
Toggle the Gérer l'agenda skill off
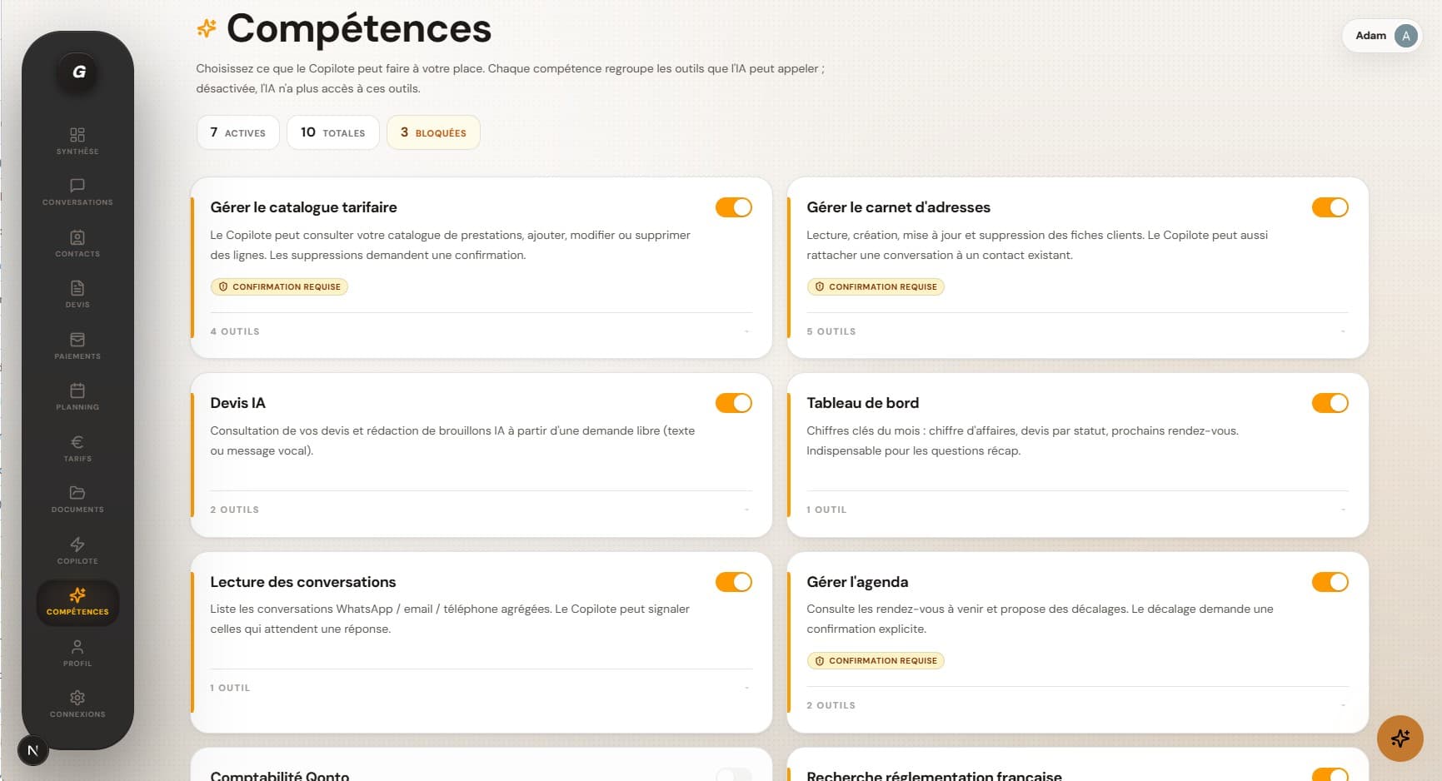1330,582
